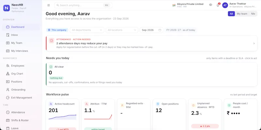Open Positions icon in sidebar
261x130 pixels.
click(x=8, y=82)
